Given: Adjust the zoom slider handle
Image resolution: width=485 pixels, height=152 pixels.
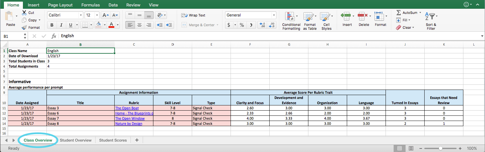Looking at the screenshot, I should point(440,148).
